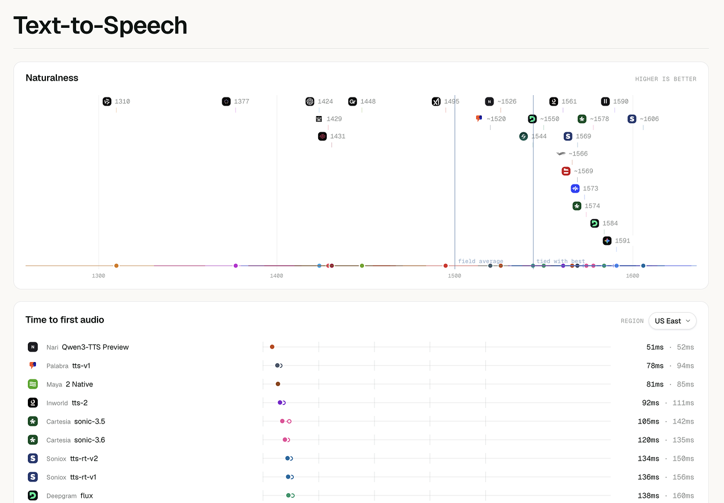Click the teal circular icon labeled 1544

523,136
